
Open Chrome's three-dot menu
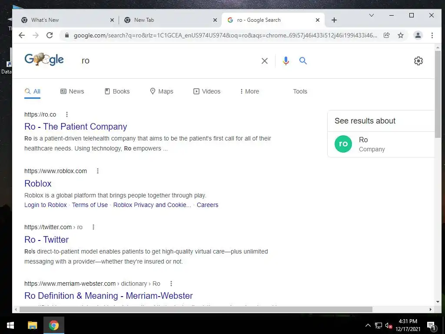[x=432, y=35]
